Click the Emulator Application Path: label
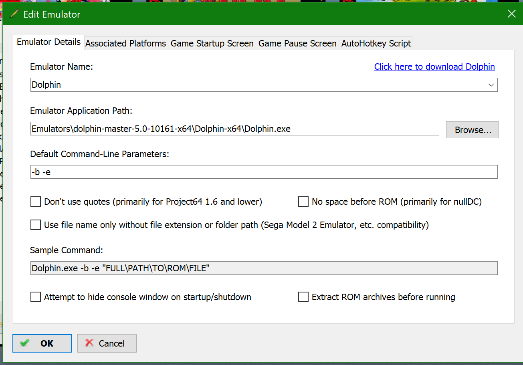This screenshot has height=365, width=523. click(x=81, y=111)
